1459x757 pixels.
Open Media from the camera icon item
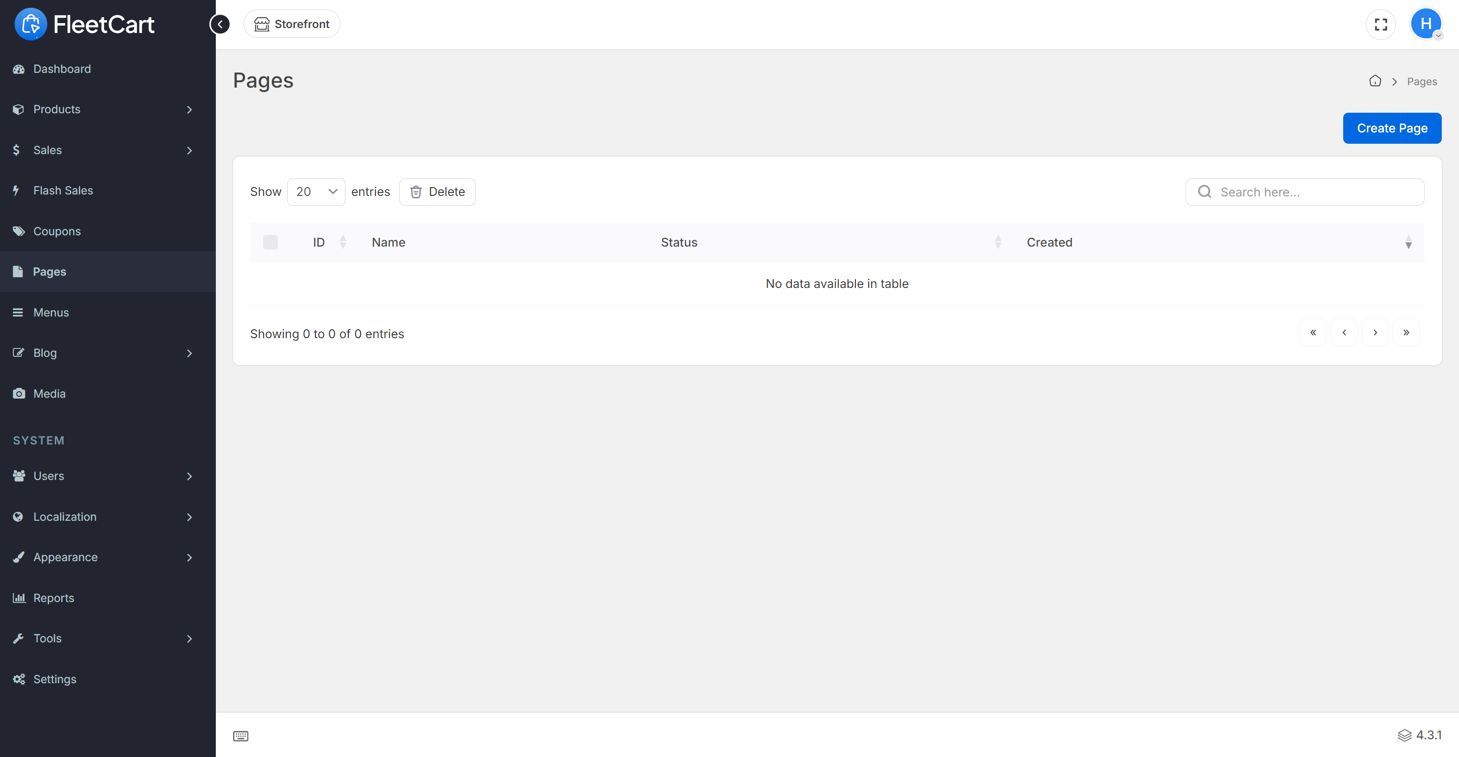click(49, 393)
